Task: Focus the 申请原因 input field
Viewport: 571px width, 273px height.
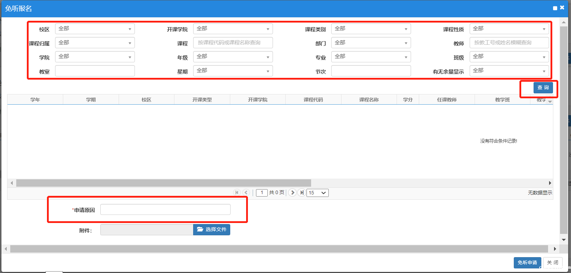Action: point(165,210)
